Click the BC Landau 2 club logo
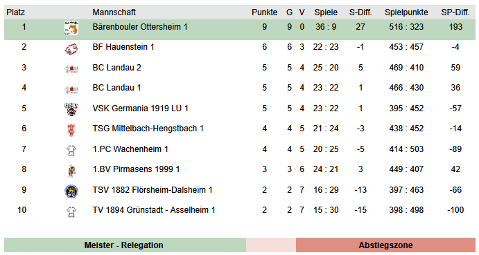Screen dimensions: 479x255 pos(71,69)
